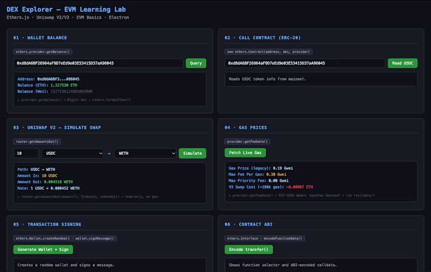Viewport: 431px width, 272px height.
Task: Click Fetch Live Gas button
Action: coord(245,153)
